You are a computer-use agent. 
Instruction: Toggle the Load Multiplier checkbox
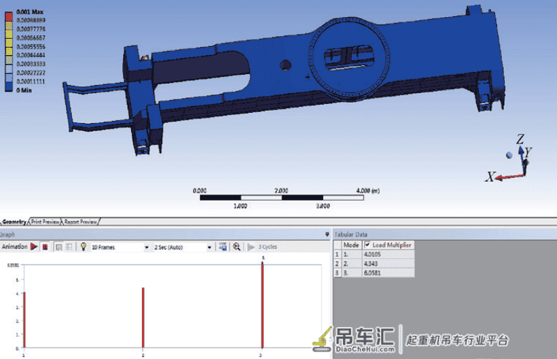[x=367, y=245]
